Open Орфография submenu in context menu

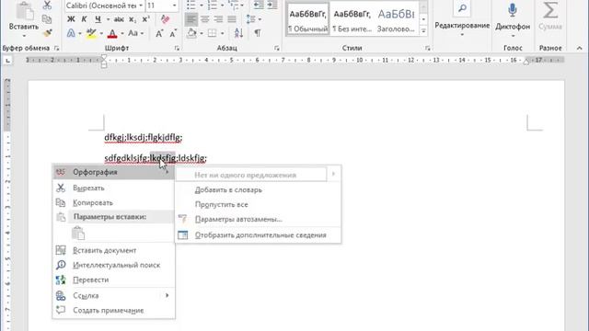point(113,172)
